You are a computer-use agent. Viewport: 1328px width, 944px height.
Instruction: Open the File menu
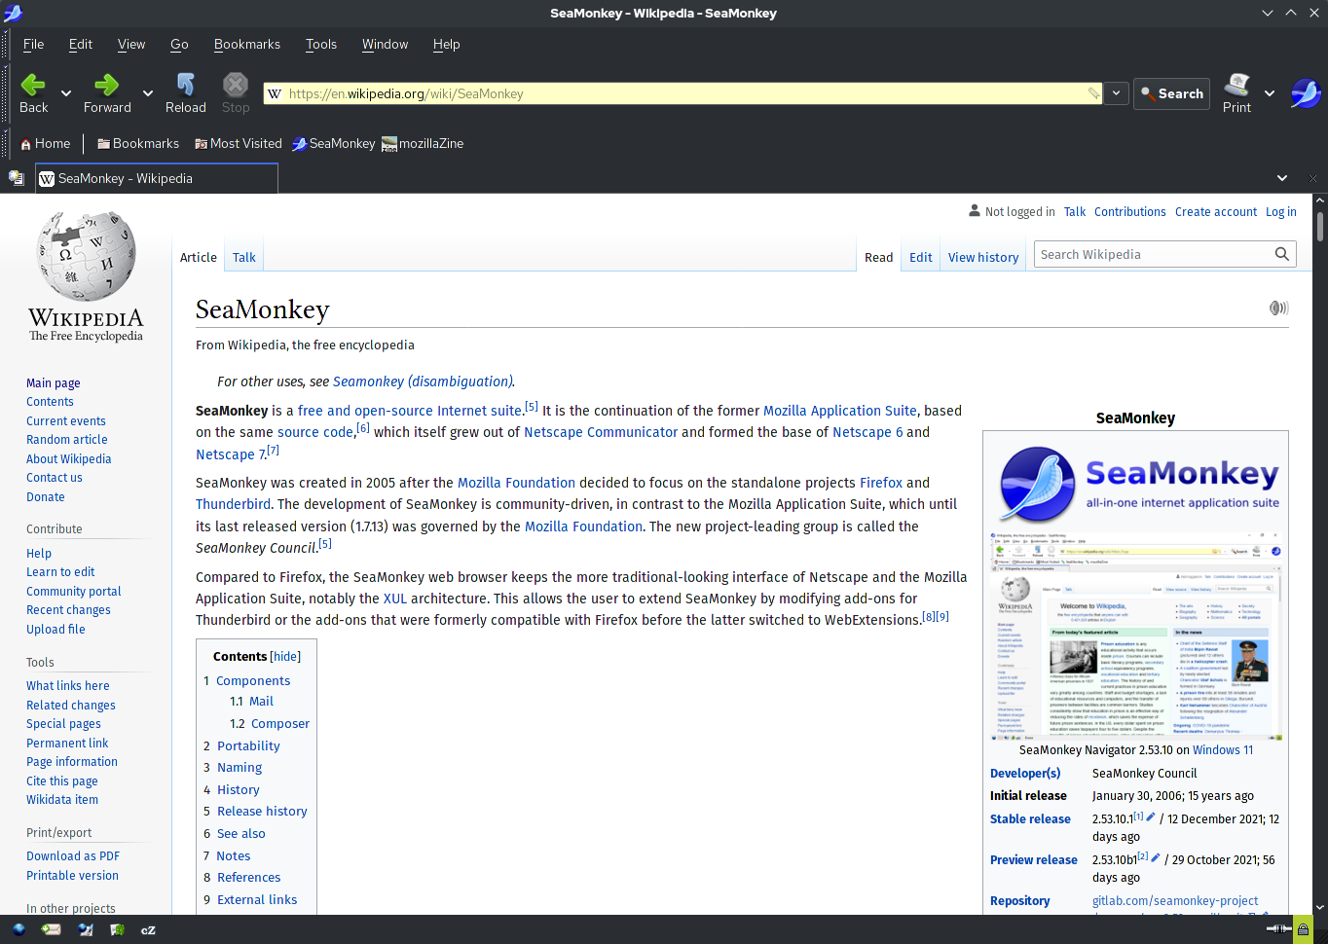[x=34, y=44]
